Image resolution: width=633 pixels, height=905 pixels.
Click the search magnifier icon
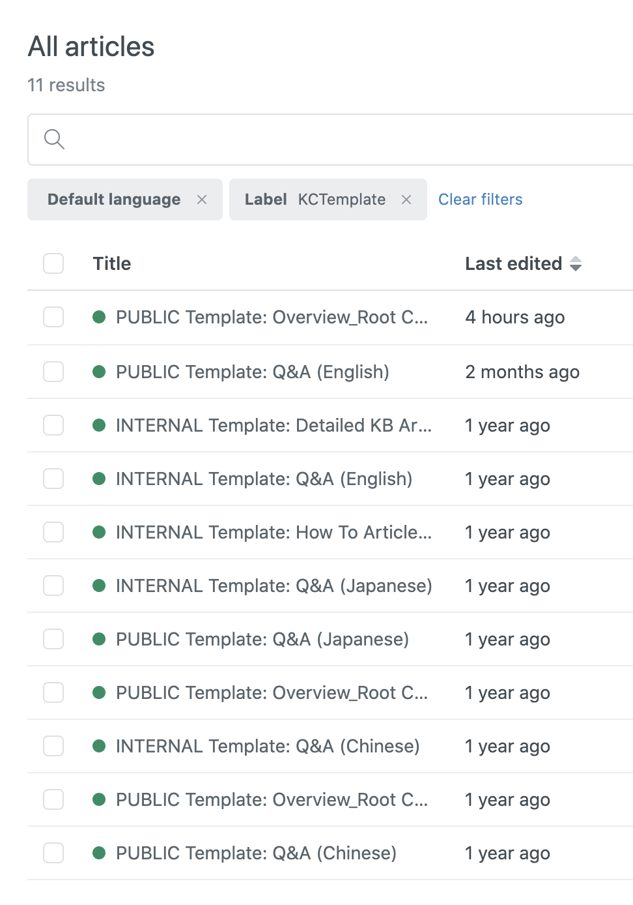click(54, 139)
